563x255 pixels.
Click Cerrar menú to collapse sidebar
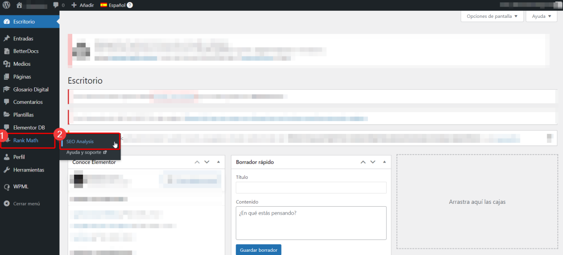pos(27,204)
